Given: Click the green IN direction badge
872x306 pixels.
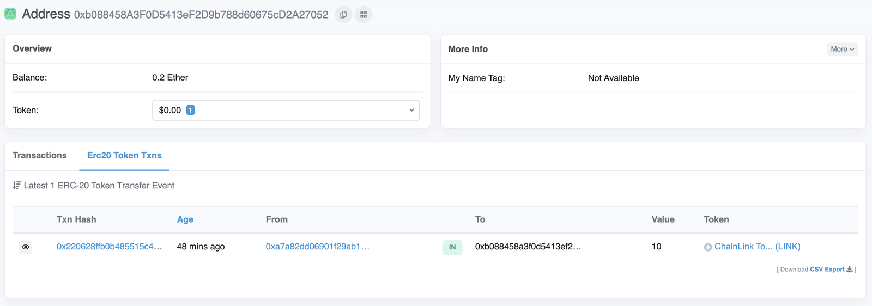Looking at the screenshot, I should [452, 247].
